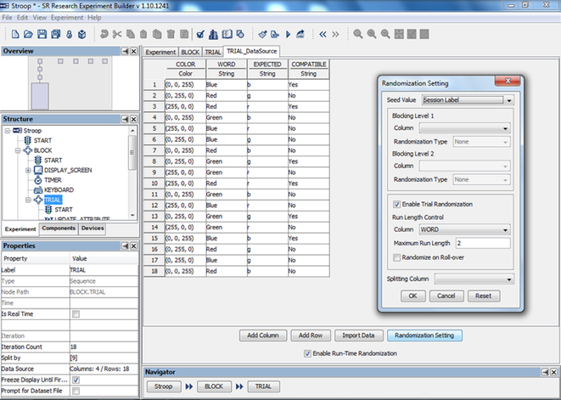Click the TIMER node icon in Structure tree

pos(37,180)
